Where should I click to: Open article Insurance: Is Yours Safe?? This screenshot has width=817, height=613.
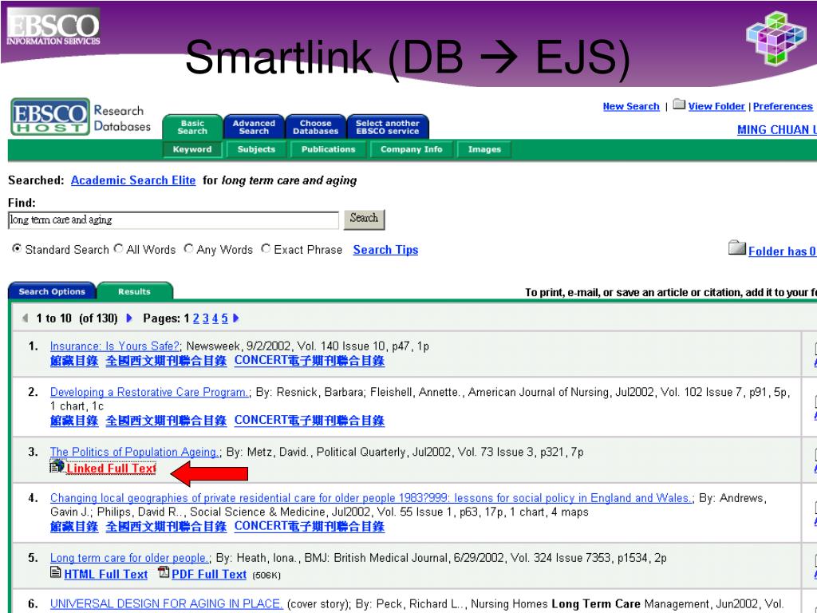point(115,346)
